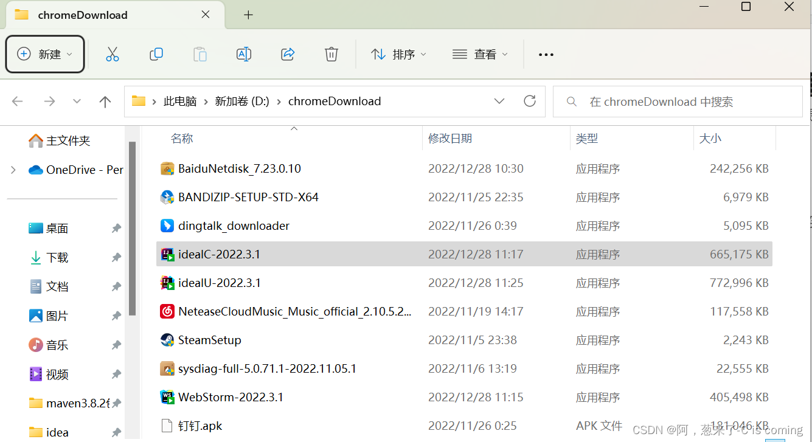812x442 pixels.
Task: Go forward with the right arrow
Action: 49,102
